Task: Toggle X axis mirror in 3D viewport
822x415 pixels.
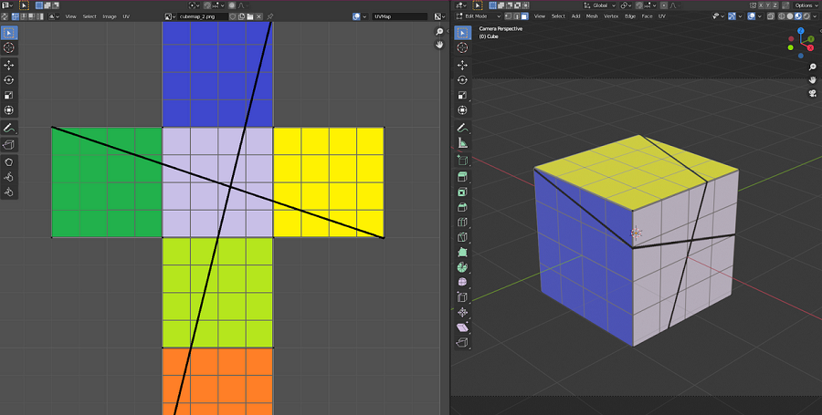Action: (x=762, y=5)
